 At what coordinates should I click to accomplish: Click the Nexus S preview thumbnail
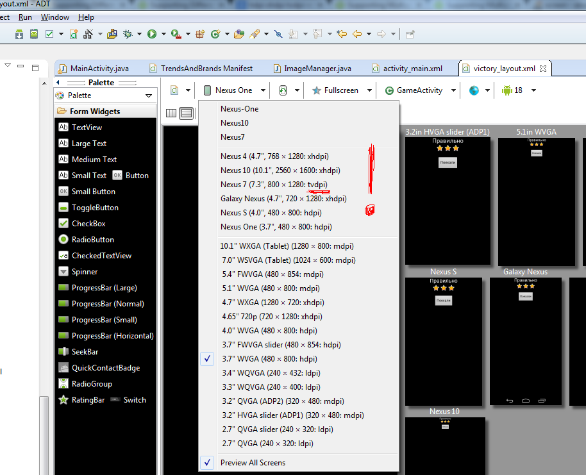coord(444,342)
